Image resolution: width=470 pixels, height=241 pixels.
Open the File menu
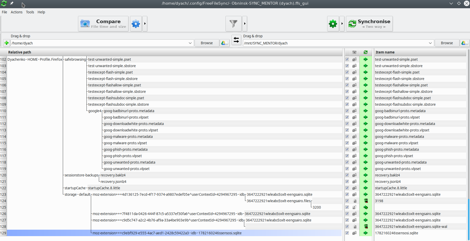pos(4,12)
